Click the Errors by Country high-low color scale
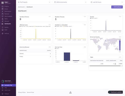The width and height of the screenshot is (125, 96). pyautogui.click(x=120, y=45)
